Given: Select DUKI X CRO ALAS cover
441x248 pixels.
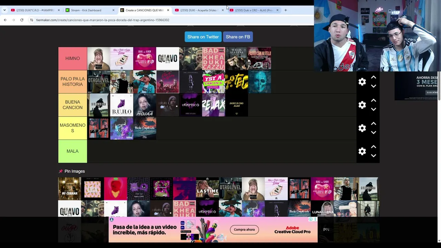Looking at the screenshot, I should tap(236, 105).
